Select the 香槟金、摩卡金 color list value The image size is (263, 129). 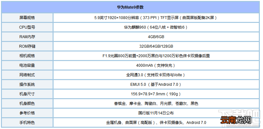[x=156, y=104]
